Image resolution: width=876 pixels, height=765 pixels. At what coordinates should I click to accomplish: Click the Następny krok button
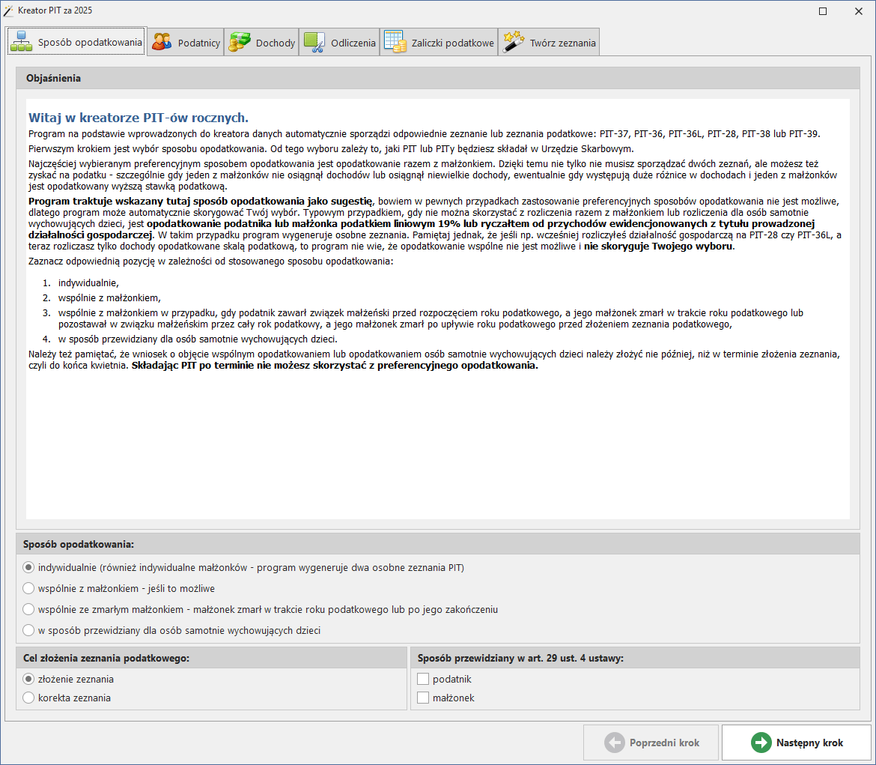(797, 743)
